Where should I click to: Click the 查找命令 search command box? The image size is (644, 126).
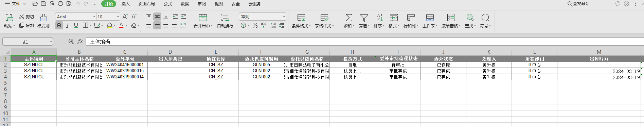[x=578, y=4]
